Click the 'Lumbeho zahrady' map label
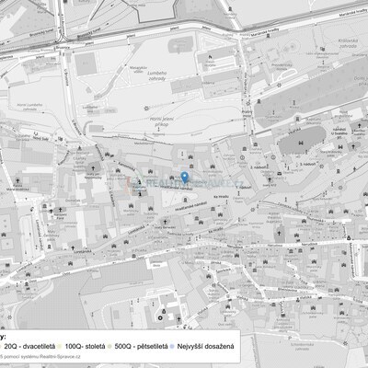368x368 pixels. pyautogui.click(x=156, y=76)
